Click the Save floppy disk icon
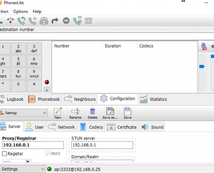214x173 pixels. pos(128,113)
